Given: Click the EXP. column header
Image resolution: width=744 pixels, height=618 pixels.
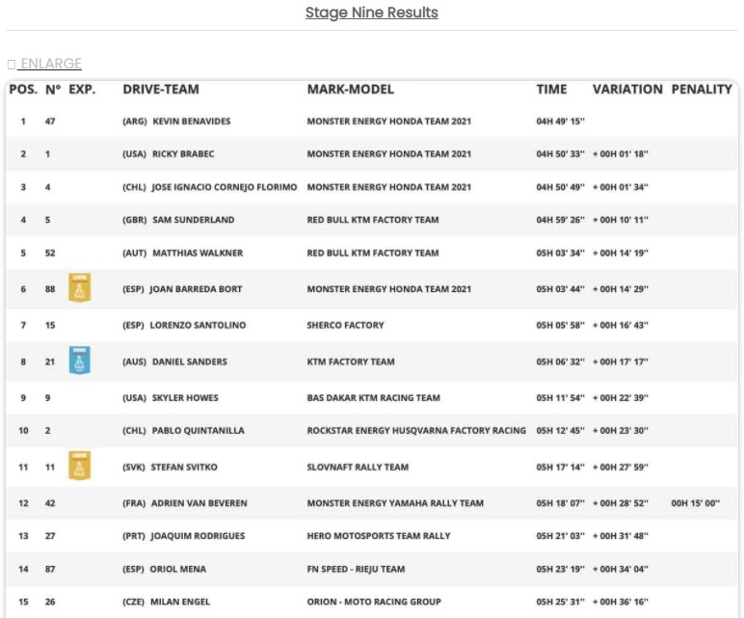Looking at the screenshot, I should (x=82, y=90).
